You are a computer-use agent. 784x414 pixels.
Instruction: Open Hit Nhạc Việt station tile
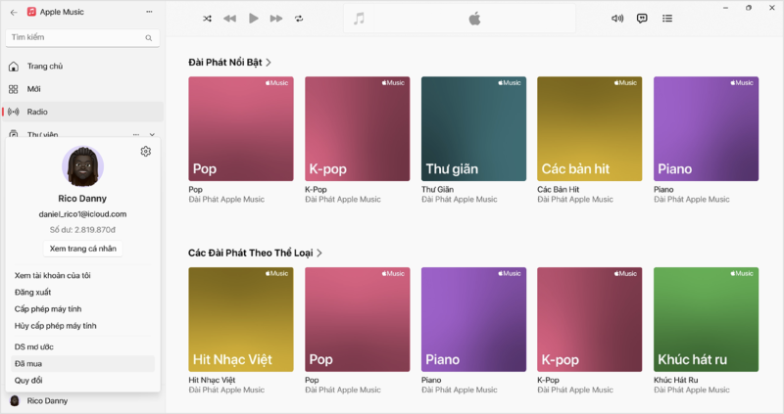pos(240,319)
